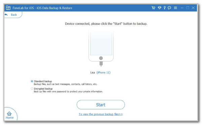Click the 'Back up files with one password' description
The height and width of the screenshot is (125, 202).
click(x=68, y=91)
